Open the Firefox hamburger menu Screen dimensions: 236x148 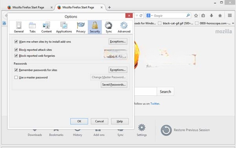click(230, 15)
